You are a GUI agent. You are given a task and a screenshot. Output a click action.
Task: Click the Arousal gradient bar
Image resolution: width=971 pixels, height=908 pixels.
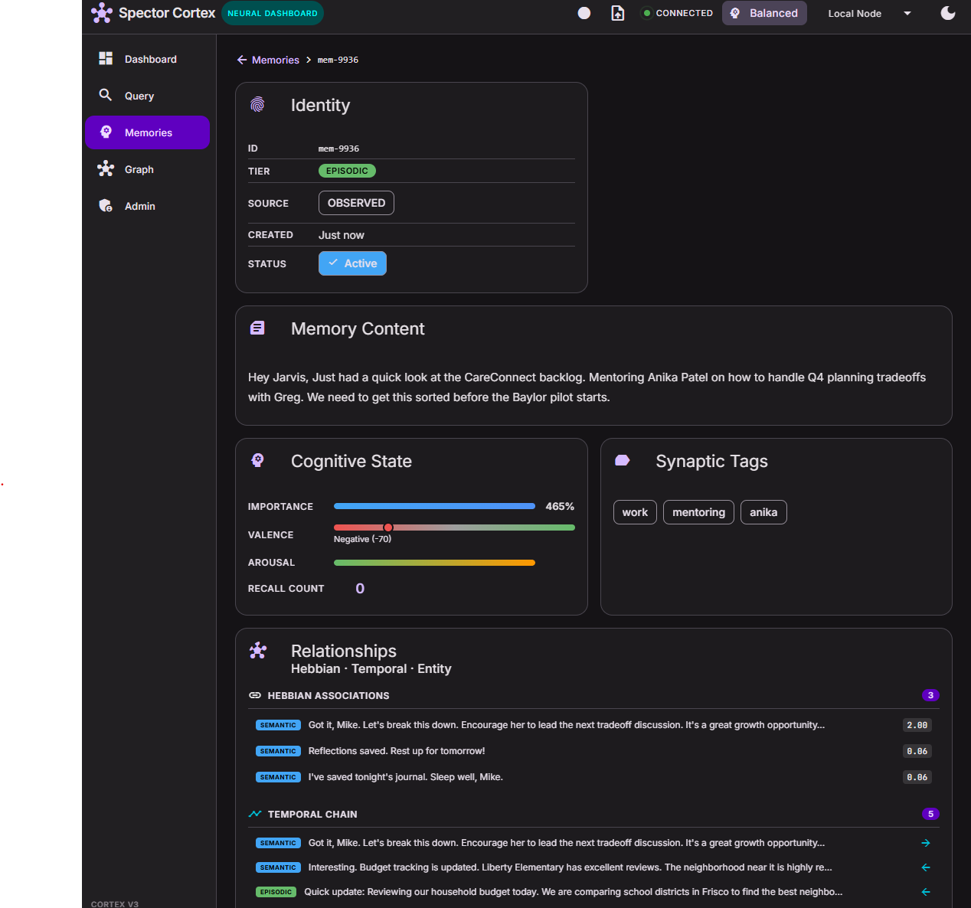tap(434, 563)
